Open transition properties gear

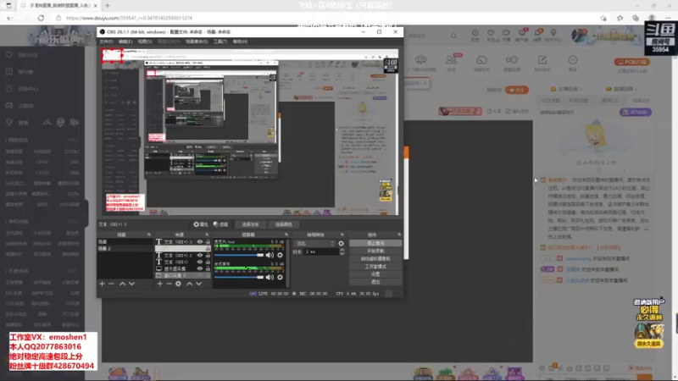coord(342,244)
